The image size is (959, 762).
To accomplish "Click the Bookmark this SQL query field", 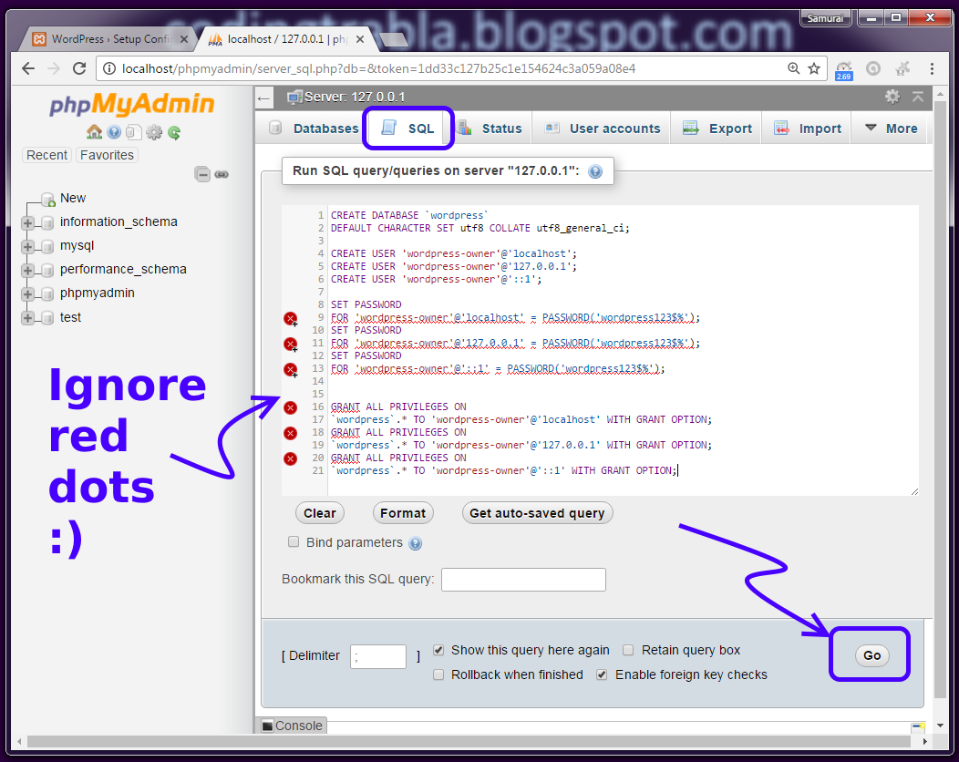I will (523, 580).
